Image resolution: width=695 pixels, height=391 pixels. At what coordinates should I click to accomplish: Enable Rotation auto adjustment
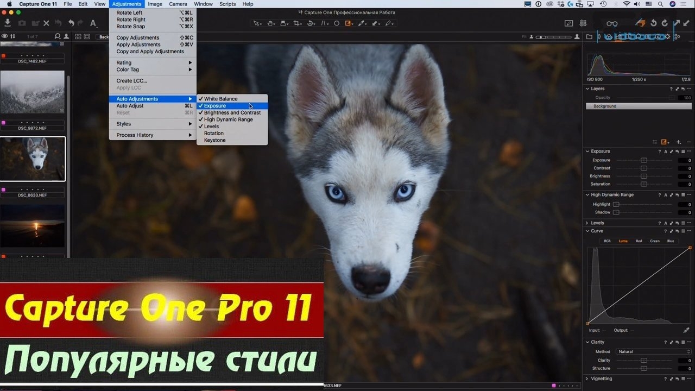[232, 133]
